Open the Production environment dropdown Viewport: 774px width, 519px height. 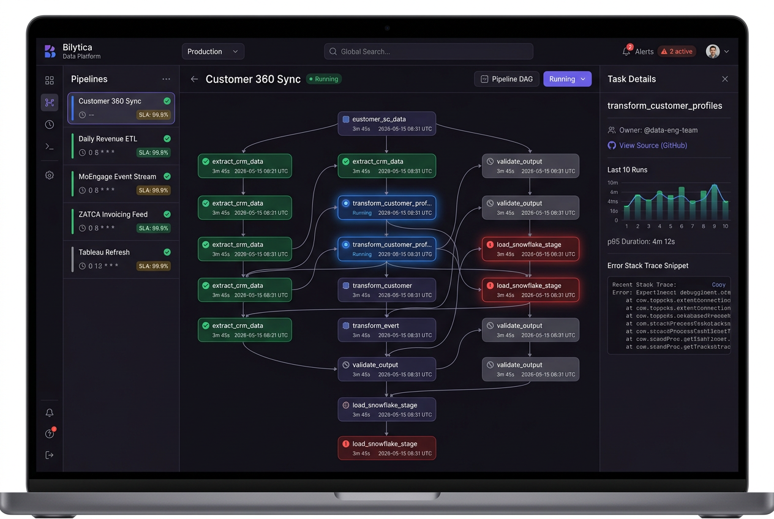[x=213, y=51]
